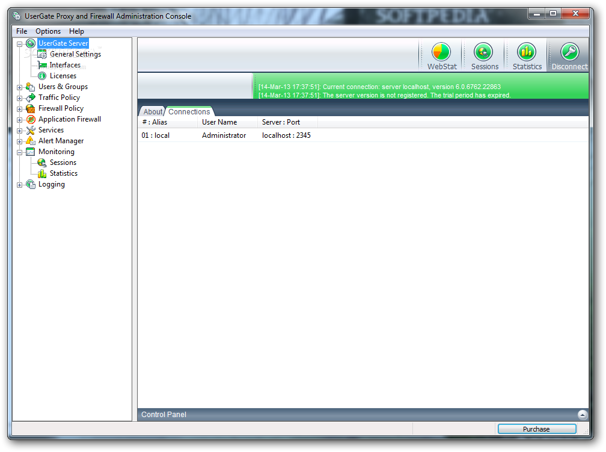
Task: Select Interfaces in the tree
Action: (65, 65)
